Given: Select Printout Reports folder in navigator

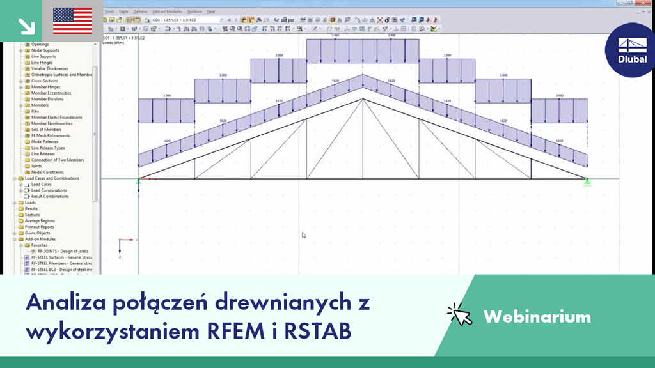Looking at the screenshot, I should click(x=39, y=227).
